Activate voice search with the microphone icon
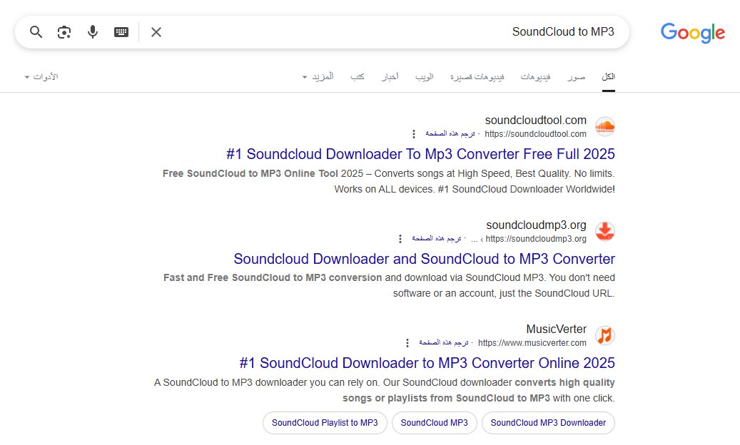This screenshot has height=445, width=740. pyautogui.click(x=92, y=31)
